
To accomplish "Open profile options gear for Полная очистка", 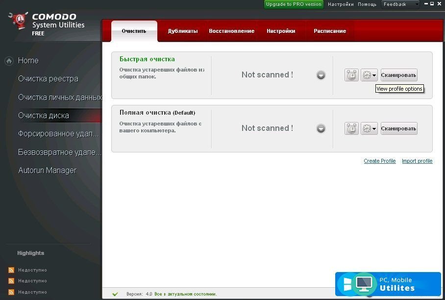I will coord(369,128).
